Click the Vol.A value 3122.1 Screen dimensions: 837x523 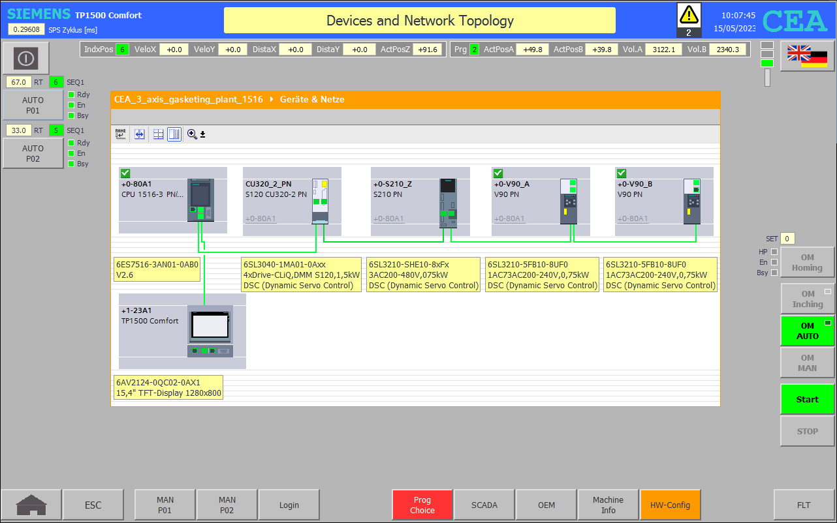(663, 50)
